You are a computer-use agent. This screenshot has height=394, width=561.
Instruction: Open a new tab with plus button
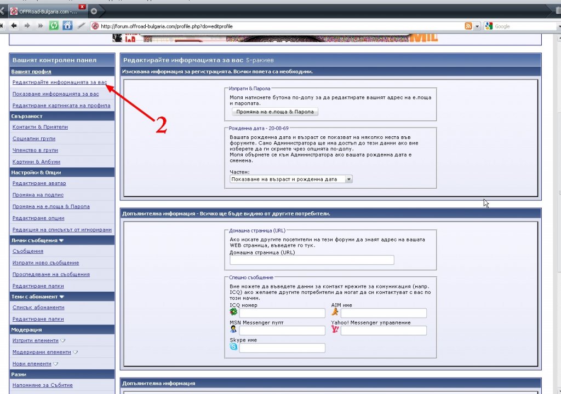(x=94, y=11)
